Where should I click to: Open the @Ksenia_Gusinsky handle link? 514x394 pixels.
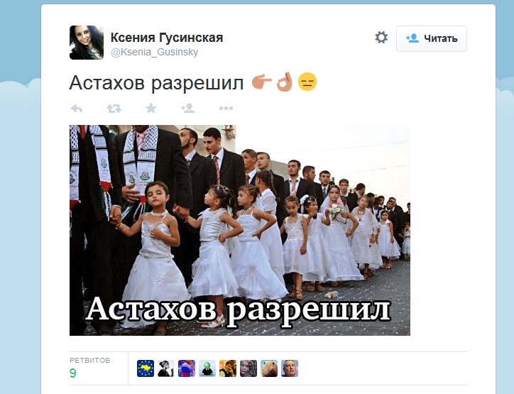pyautogui.click(x=154, y=52)
